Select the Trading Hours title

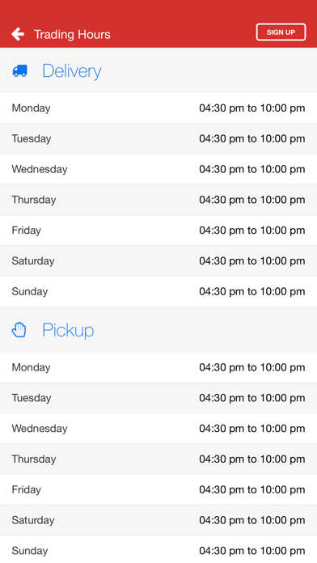[72, 35]
